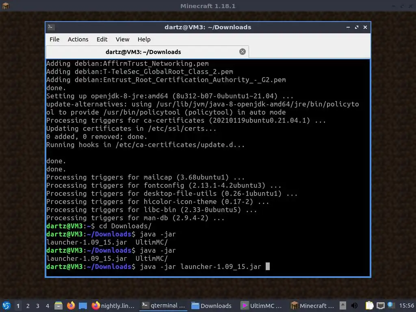Open the volume control in the tray

354,305
